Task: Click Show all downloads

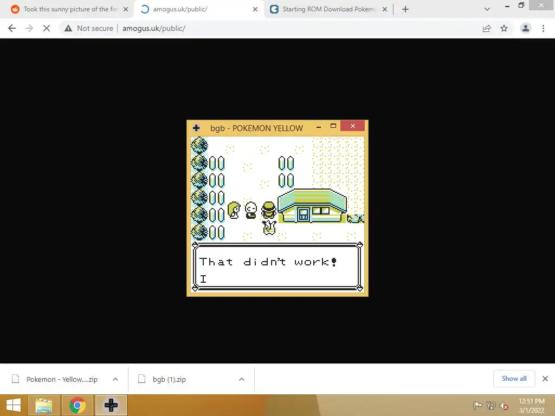Action: click(x=514, y=379)
